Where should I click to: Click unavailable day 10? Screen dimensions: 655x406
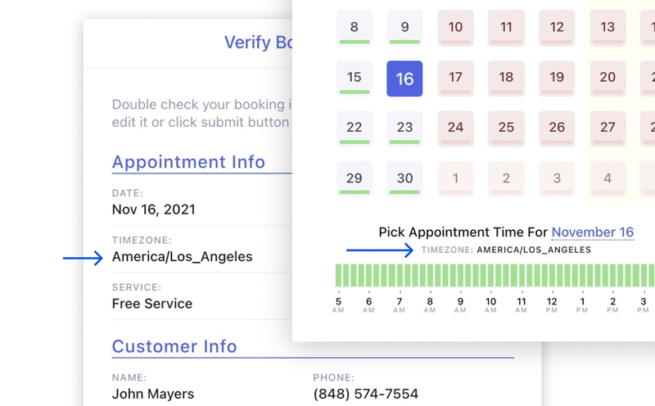click(455, 28)
